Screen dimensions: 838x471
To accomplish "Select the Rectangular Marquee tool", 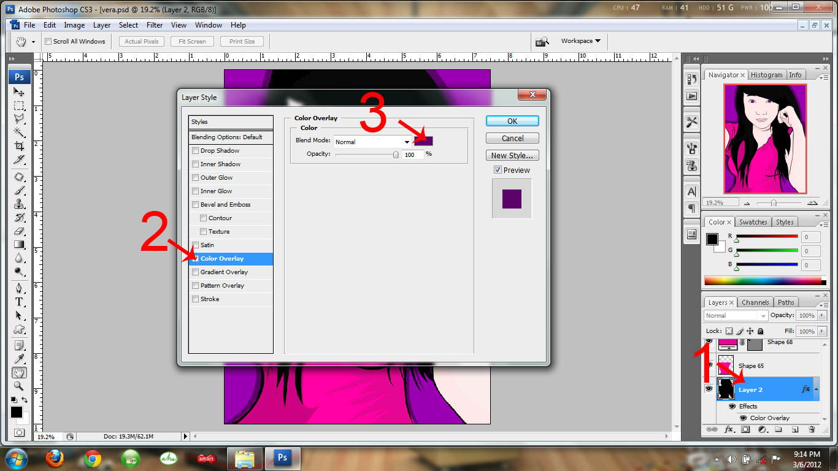I will [x=19, y=105].
